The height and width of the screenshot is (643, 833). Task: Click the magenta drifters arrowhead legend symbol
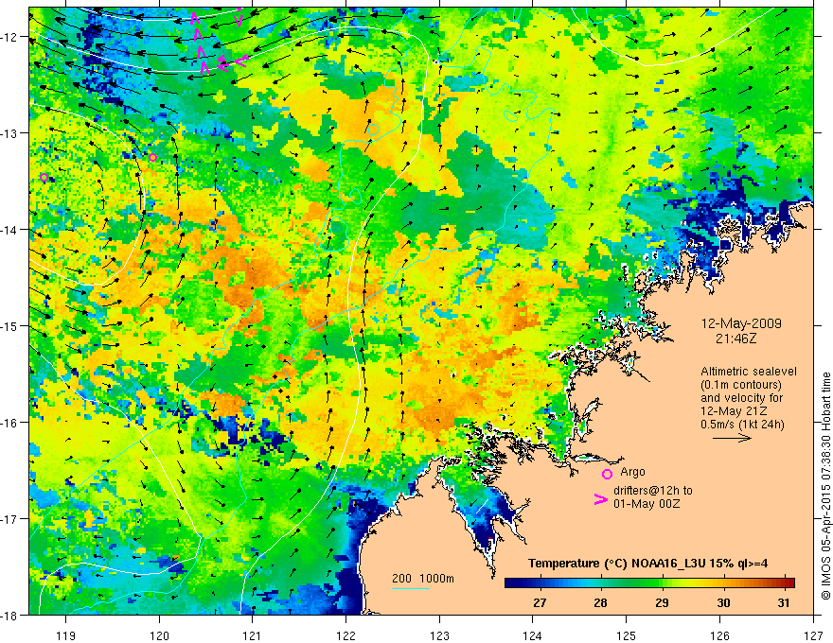tap(601, 499)
